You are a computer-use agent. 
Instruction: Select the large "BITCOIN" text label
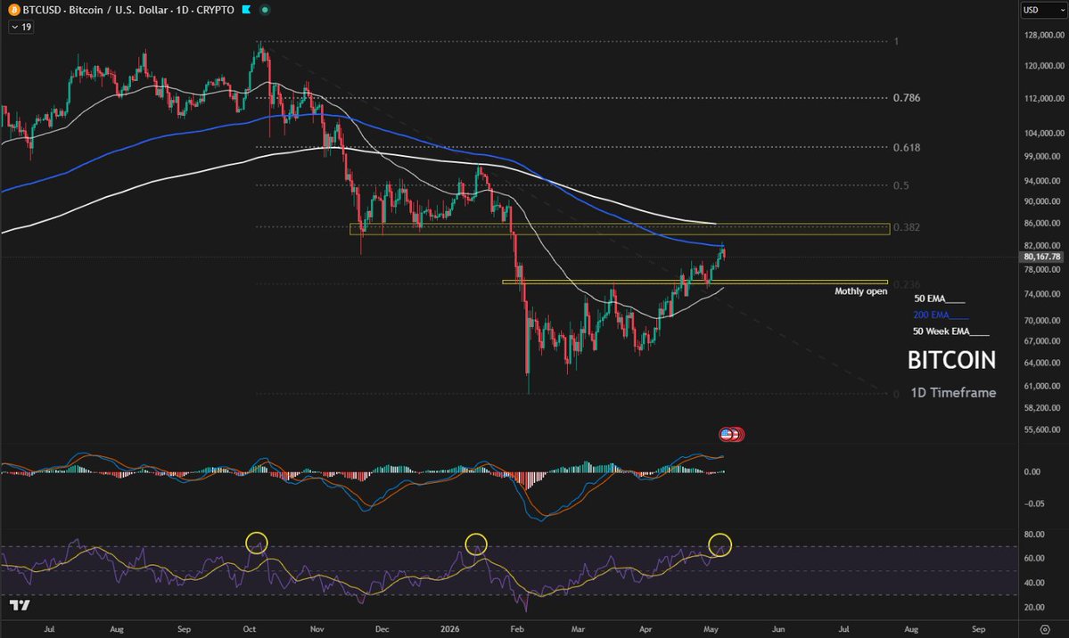pos(951,360)
